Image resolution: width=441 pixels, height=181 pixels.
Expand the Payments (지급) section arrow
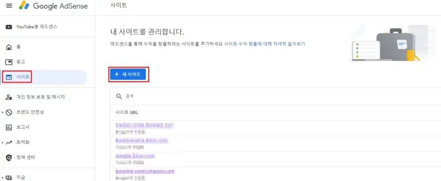(x=3, y=178)
